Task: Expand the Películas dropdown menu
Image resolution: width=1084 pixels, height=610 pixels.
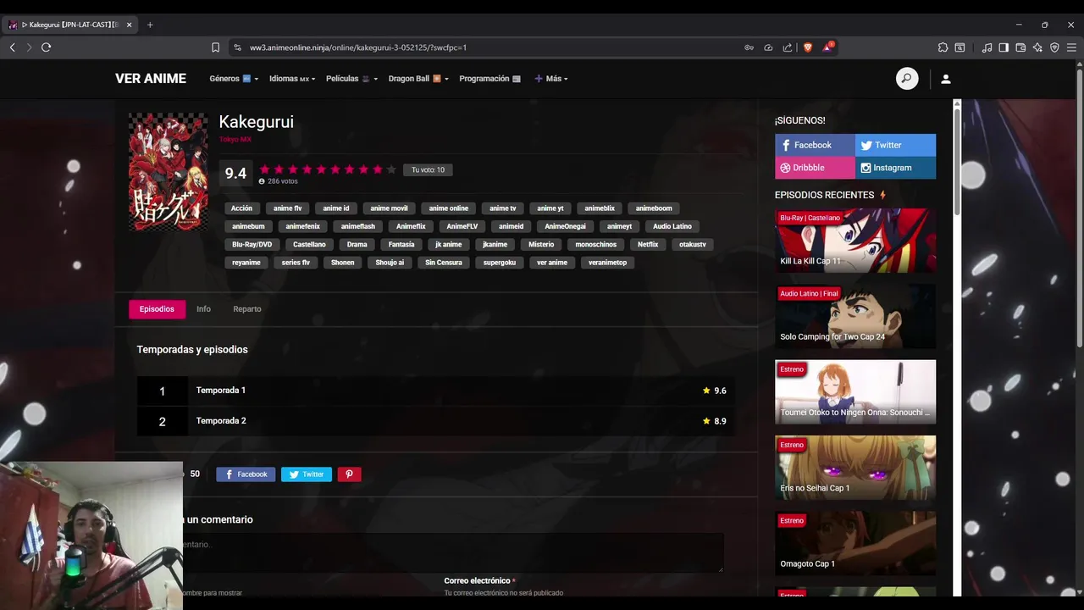Action: click(351, 79)
